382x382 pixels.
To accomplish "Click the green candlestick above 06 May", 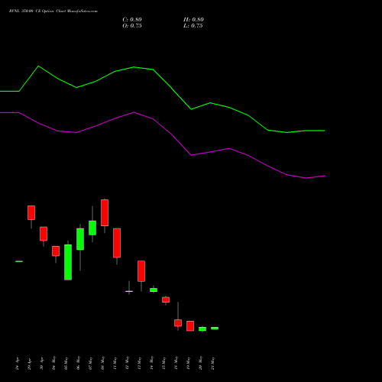I will pos(80,239).
